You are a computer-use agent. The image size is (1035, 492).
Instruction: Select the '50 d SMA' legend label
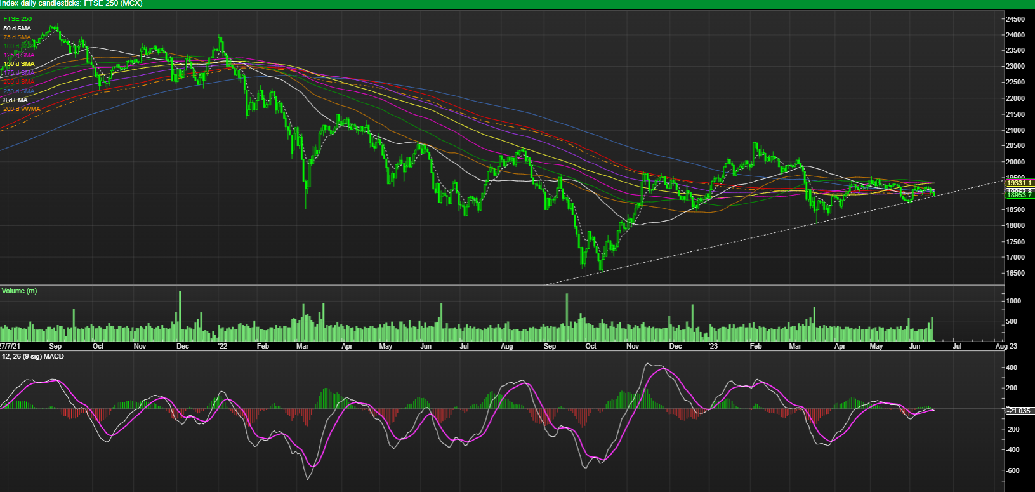click(x=17, y=29)
